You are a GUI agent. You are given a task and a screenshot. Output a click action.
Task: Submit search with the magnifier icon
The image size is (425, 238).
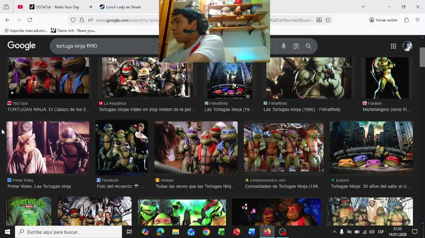(308, 46)
